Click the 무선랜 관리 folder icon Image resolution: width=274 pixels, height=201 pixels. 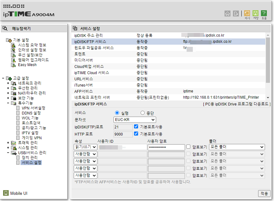click(x=14, y=88)
